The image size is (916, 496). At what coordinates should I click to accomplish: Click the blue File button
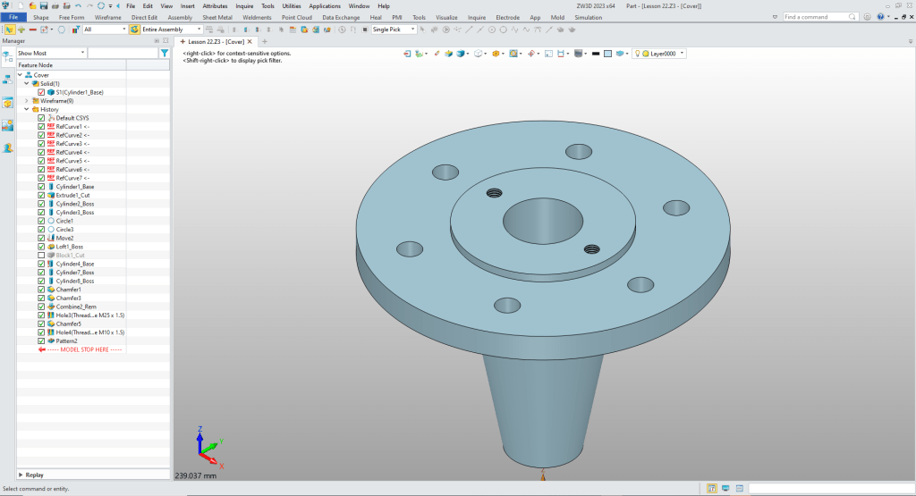[x=14, y=17]
